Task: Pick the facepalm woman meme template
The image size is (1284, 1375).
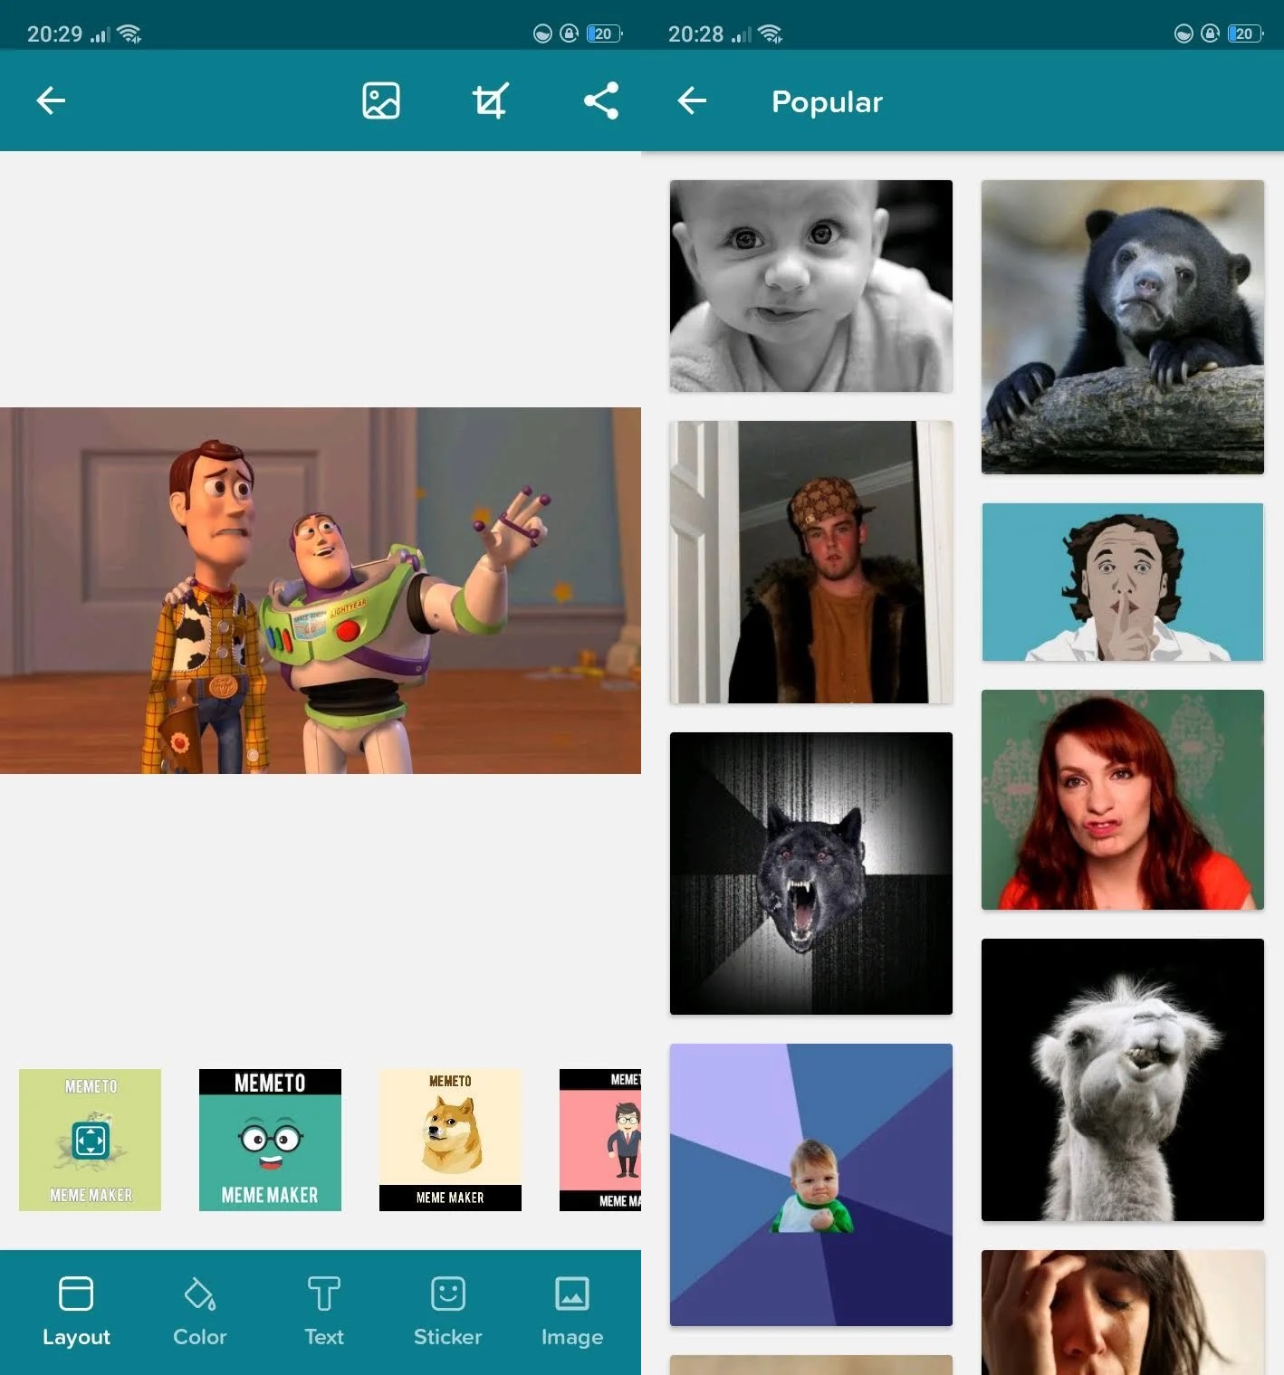Action: (1123, 1313)
